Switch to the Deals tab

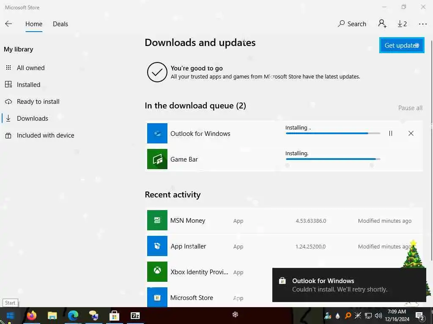(x=60, y=24)
